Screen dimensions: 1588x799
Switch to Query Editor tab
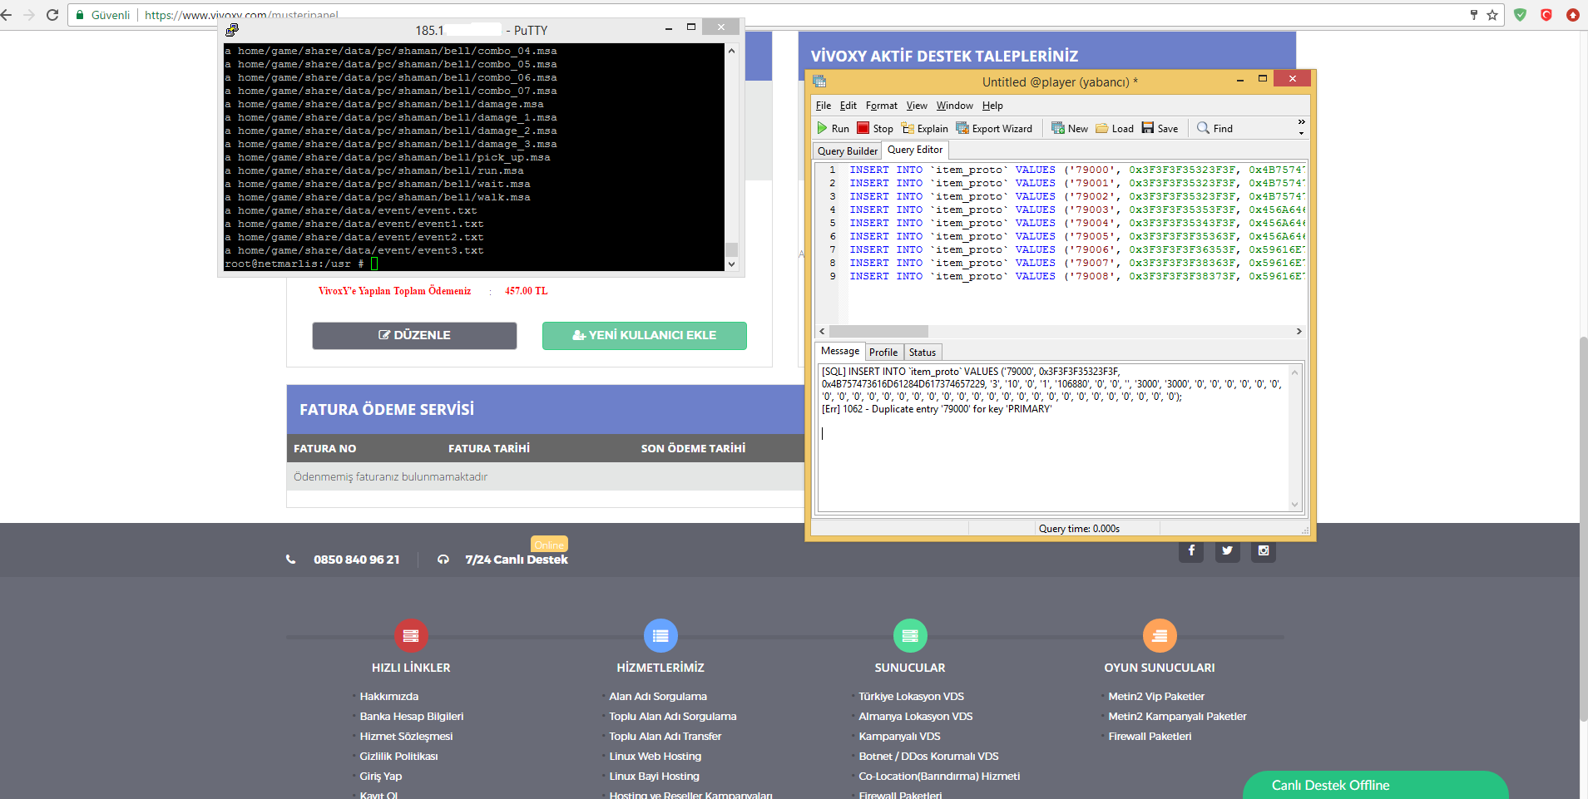coord(915,150)
